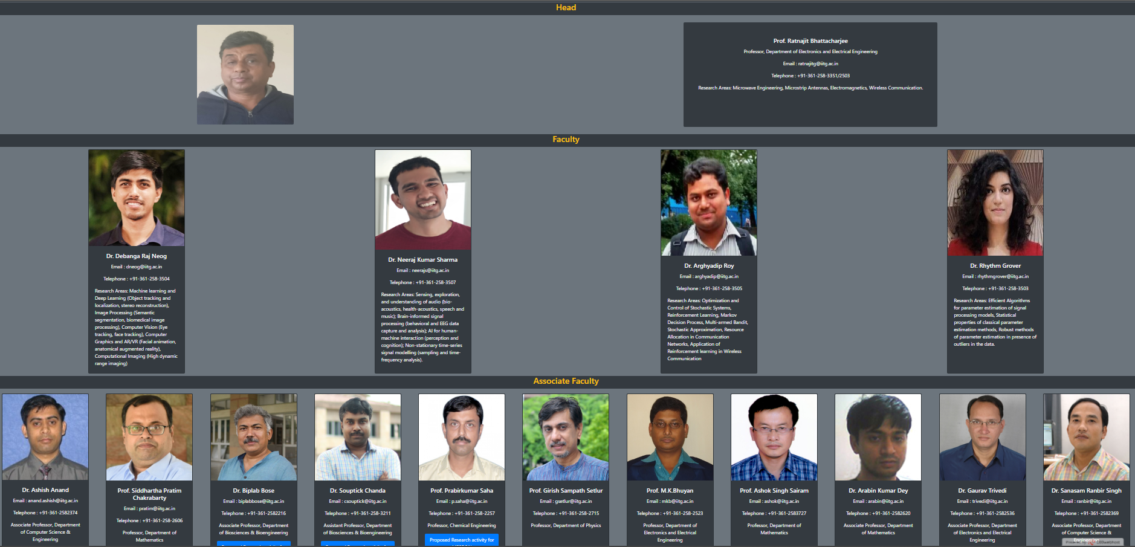The width and height of the screenshot is (1135, 547).
Task: Click the email link ratnajitg@iitg.ac.in
Action: pos(817,63)
